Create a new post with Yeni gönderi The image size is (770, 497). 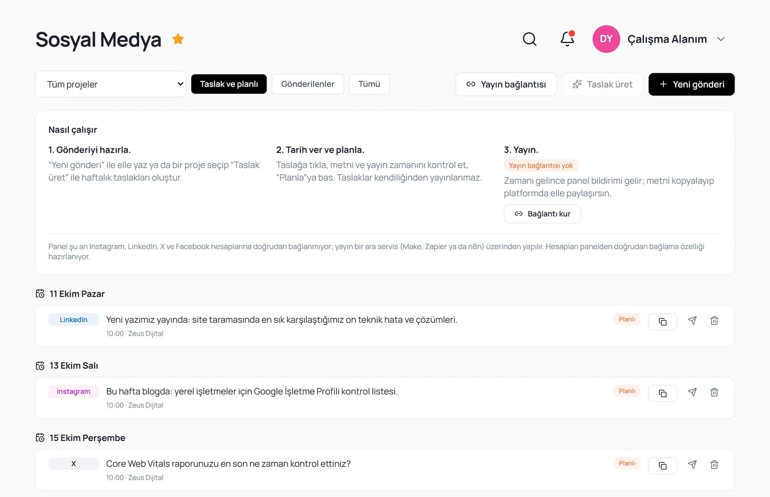pyautogui.click(x=691, y=84)
